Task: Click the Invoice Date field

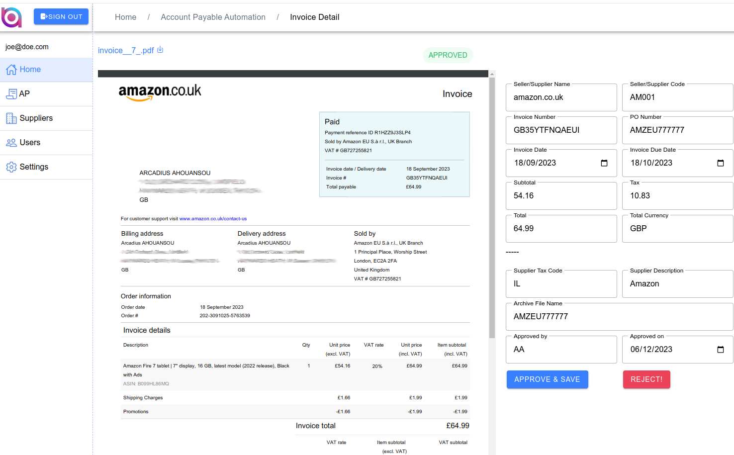Action: pyautogui.click(x=561, y=163)
